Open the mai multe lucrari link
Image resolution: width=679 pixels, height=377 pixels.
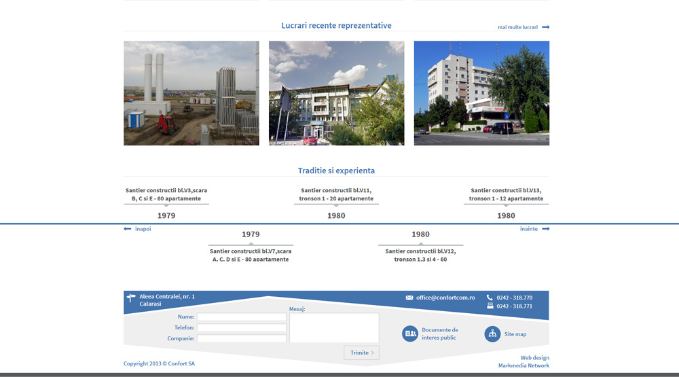click(x=517, y=27)
